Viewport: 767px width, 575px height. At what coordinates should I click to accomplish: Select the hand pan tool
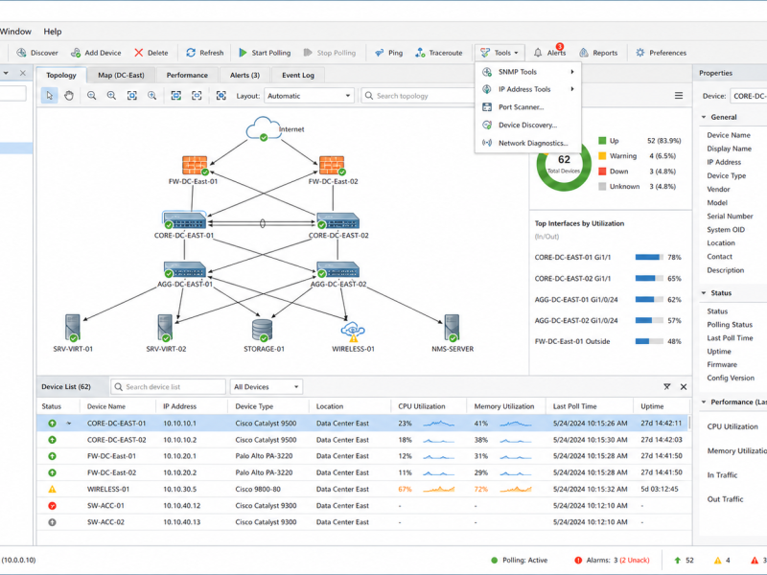point(69,96)
